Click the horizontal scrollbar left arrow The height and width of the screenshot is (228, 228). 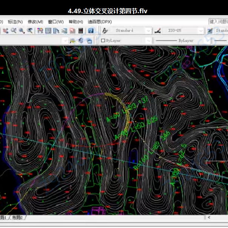pos(209,217)
